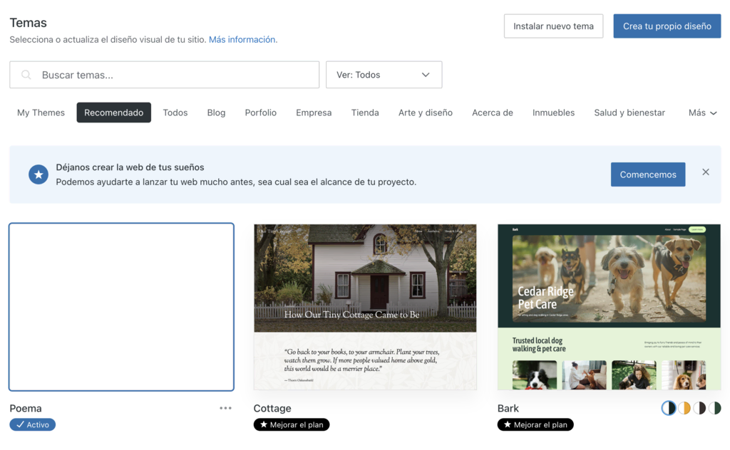The image size is (730, 450).
Task: Dismiss the promotional banner with the X
Action: 705,172
